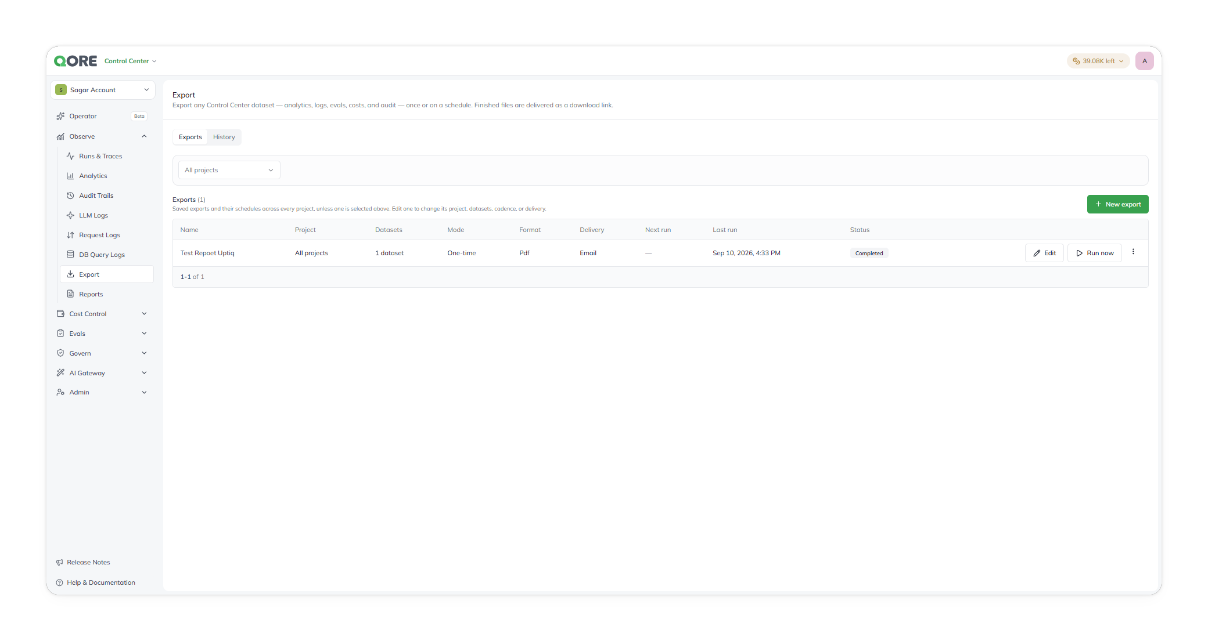
Task: Open the Control Center dropdown
Action: pyautogui.click(x=130, y=61)
